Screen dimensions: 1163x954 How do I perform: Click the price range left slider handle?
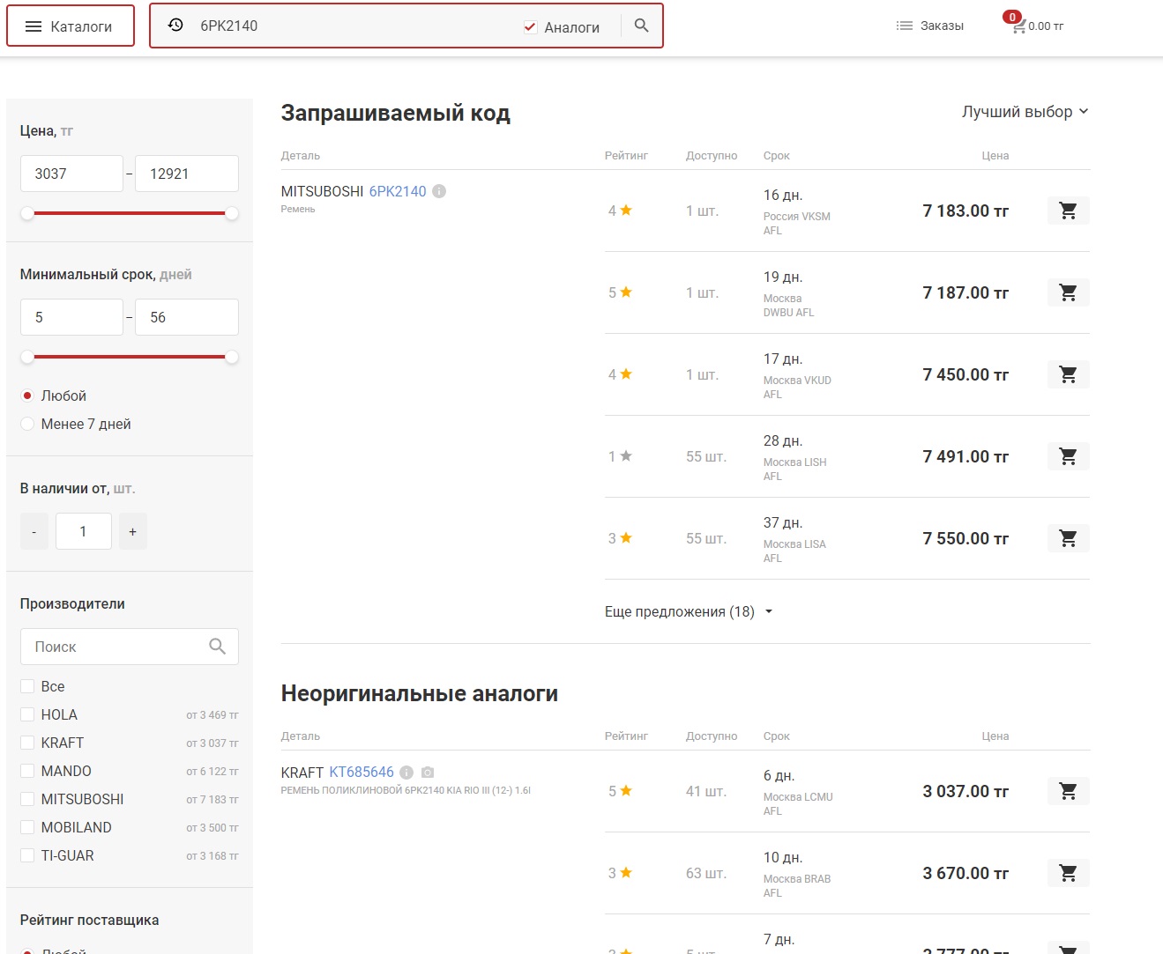(27, 213)
